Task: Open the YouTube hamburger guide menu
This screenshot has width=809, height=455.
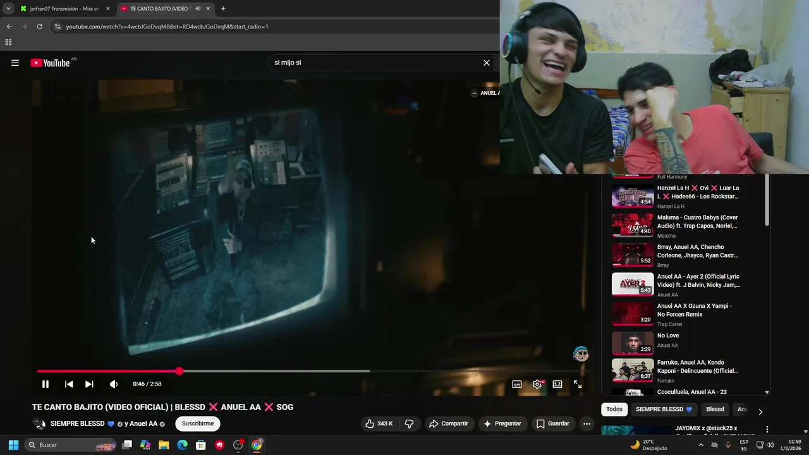Action: coord(15,63)
